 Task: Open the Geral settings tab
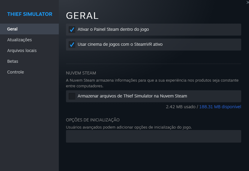point(13,29)
